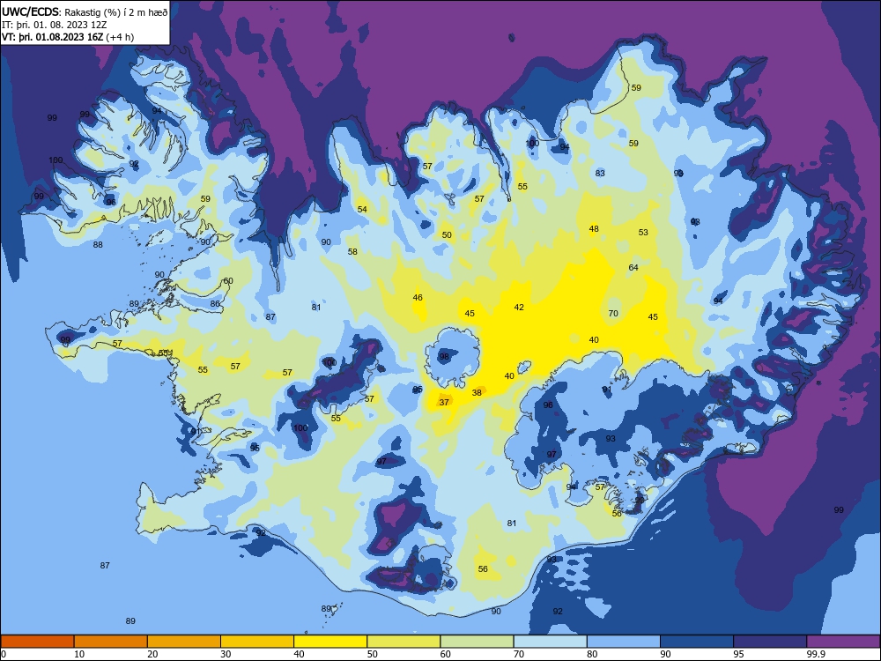Click the humidity value 86 on the map
Screen dimensions: 881x661
pos(215,304)
